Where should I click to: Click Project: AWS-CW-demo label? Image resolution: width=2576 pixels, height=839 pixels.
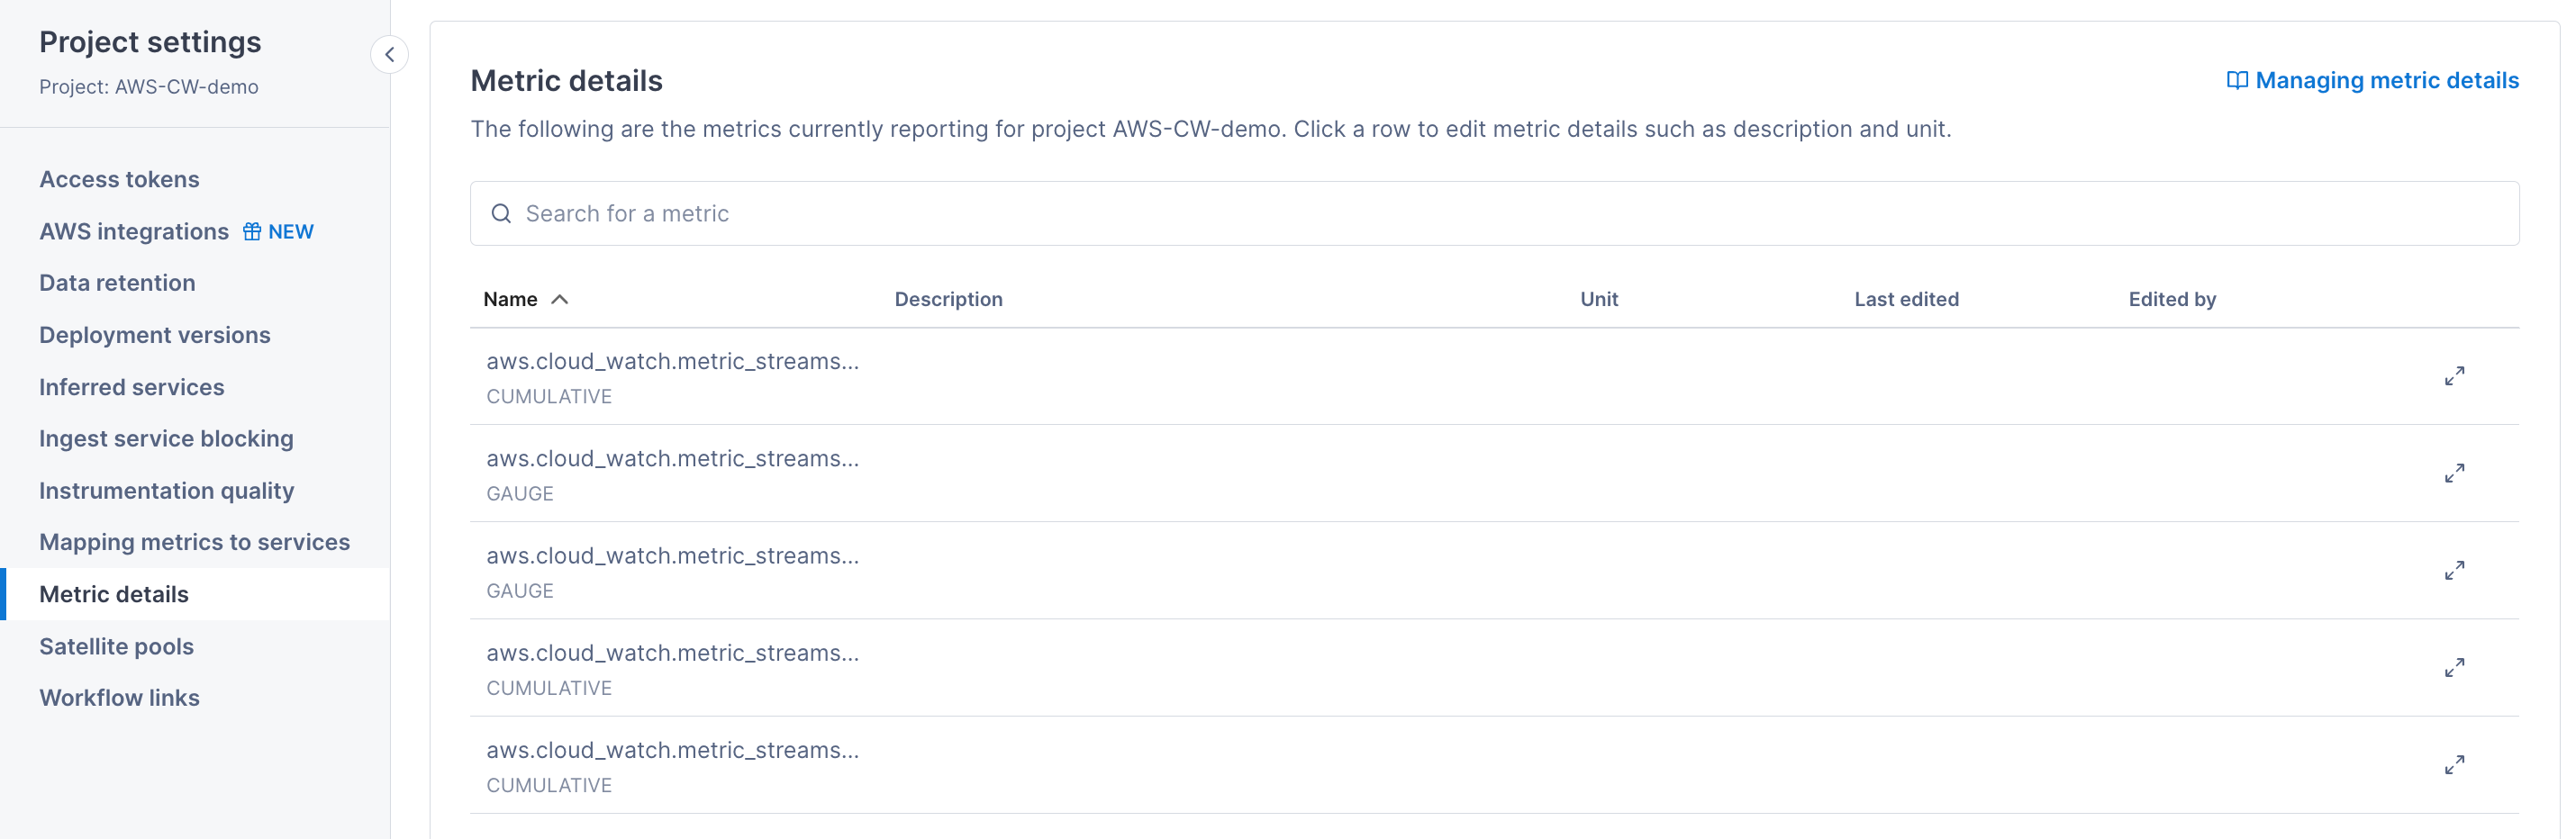pos(148,87)
